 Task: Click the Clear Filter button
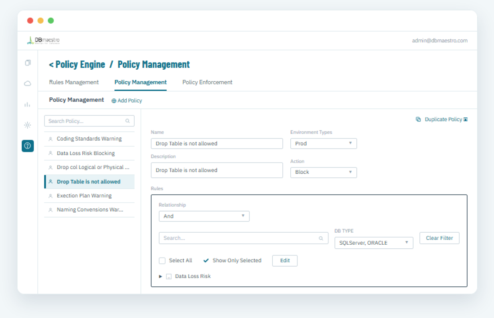click(x=439, y=238)
